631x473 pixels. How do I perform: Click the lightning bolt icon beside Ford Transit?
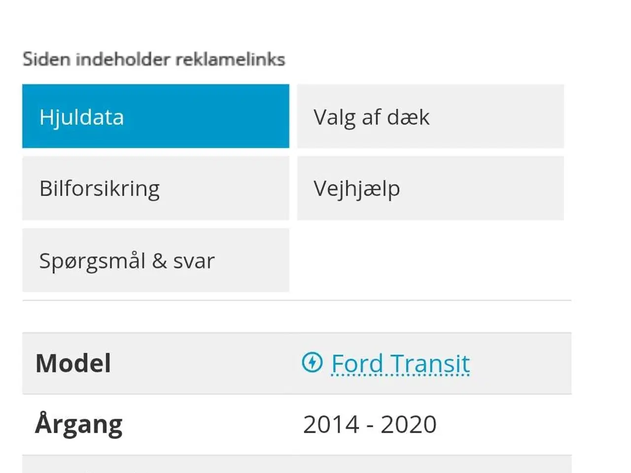click(x=312, y=363)
